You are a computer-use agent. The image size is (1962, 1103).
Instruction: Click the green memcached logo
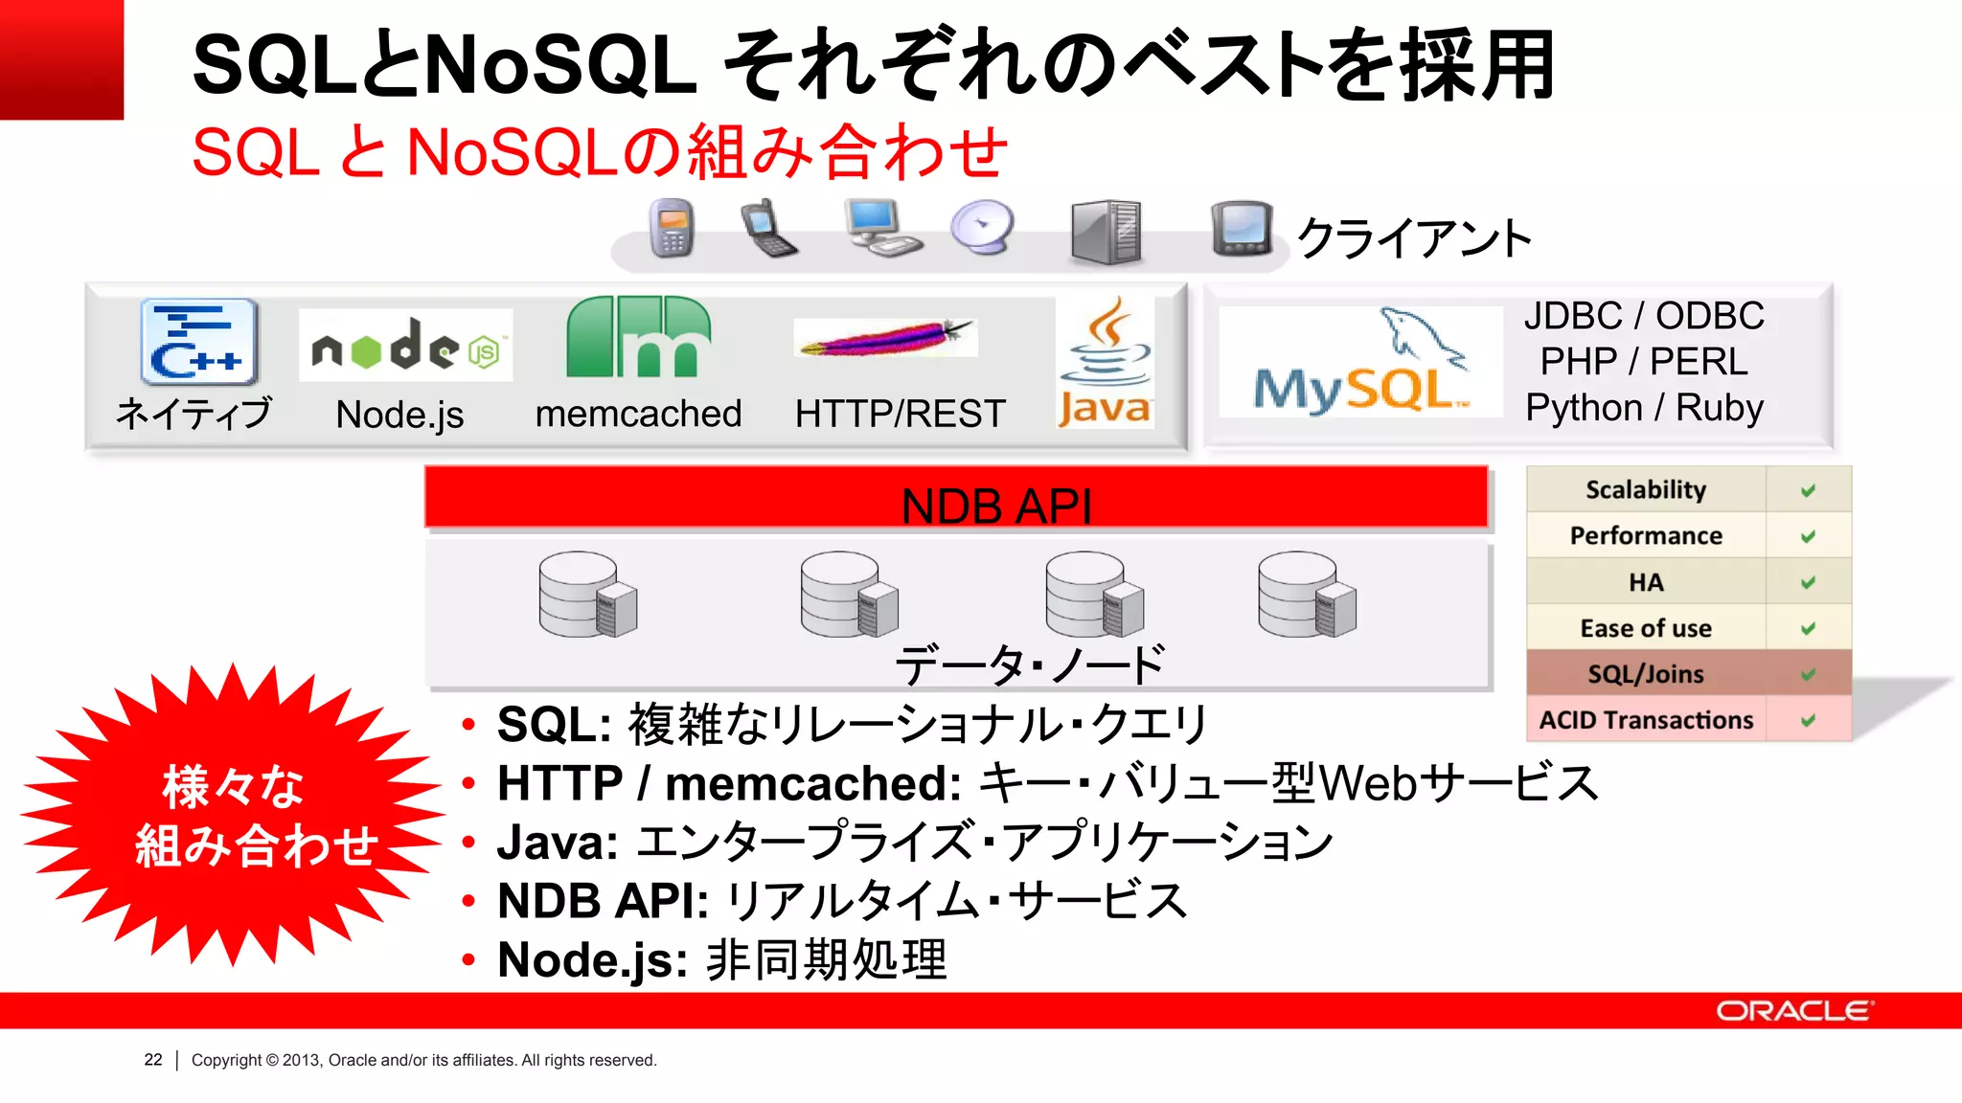[638, 336]
